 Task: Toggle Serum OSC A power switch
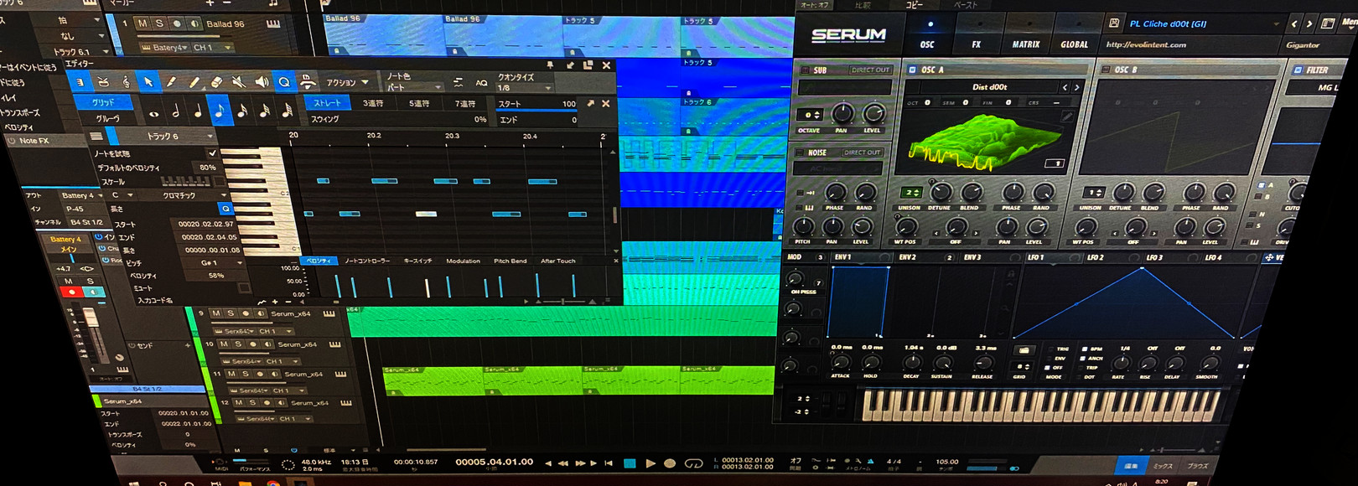click(912, 70)
